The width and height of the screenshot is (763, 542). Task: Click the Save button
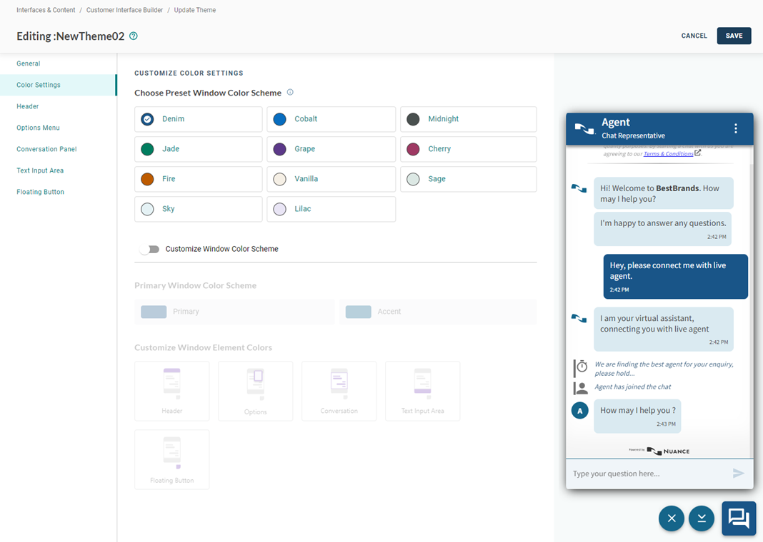(734, 36)
